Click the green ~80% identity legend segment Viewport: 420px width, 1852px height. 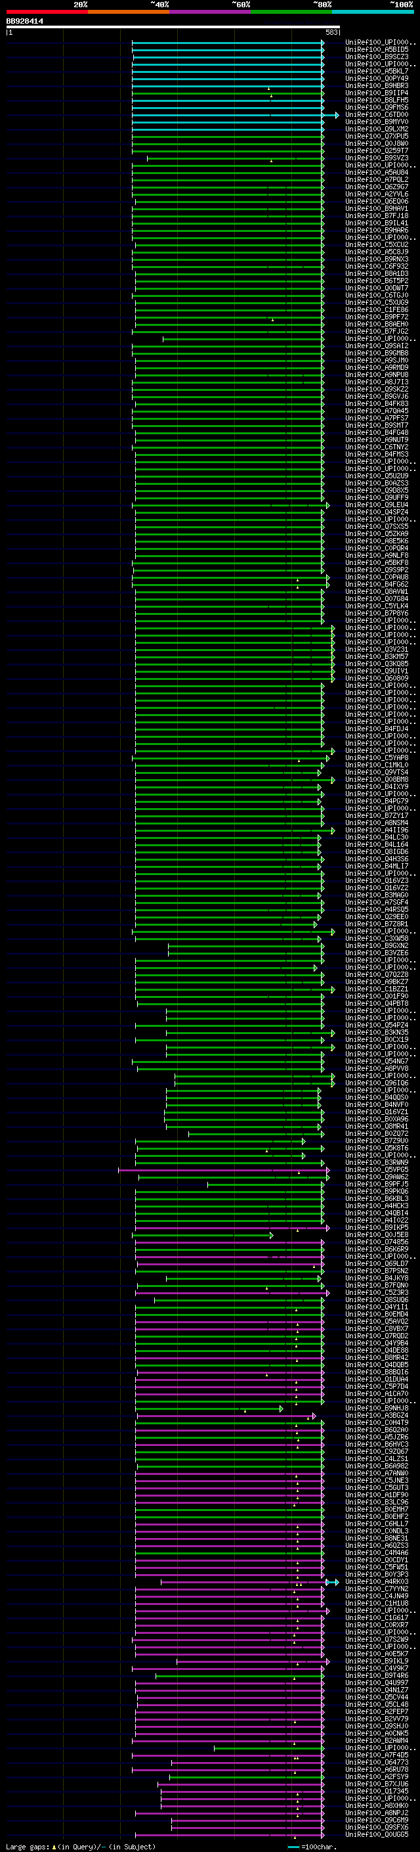291,12
